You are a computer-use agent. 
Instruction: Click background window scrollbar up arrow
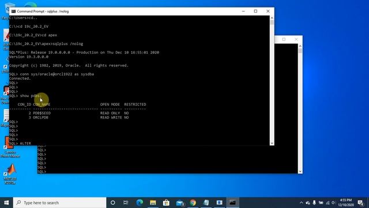(x=300, y=46)
